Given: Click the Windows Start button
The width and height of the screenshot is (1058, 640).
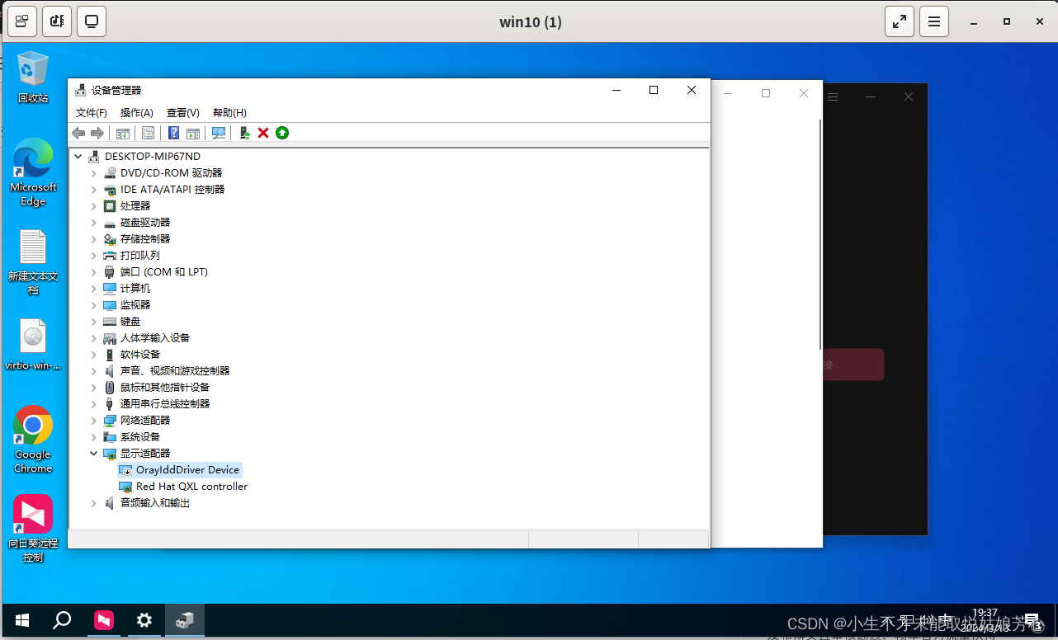Looking at the screenshot, I should point(21,619).
